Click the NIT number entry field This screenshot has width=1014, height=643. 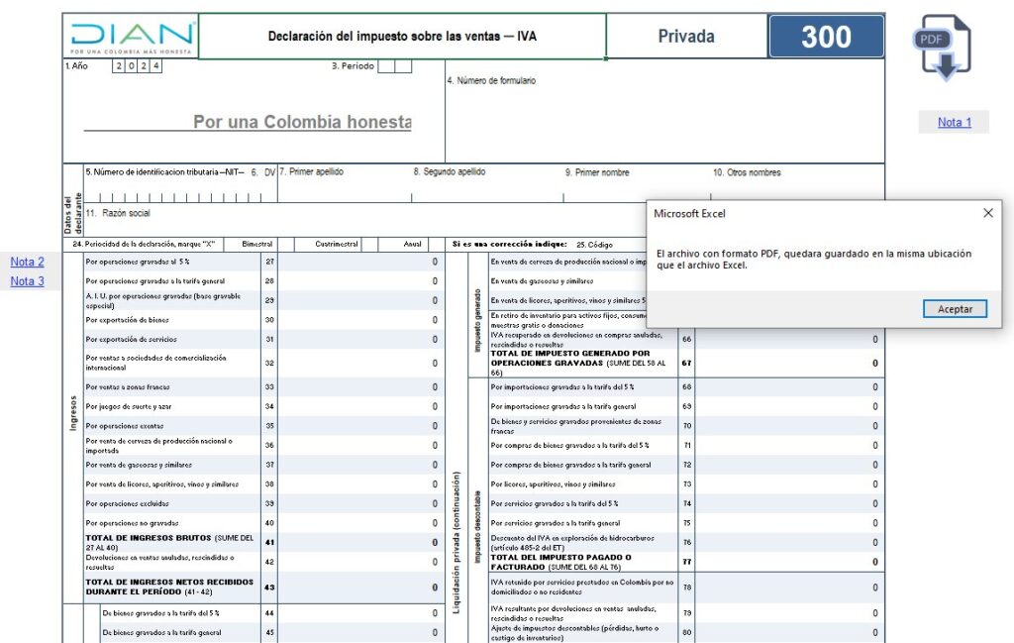click(x=173, y=196)
